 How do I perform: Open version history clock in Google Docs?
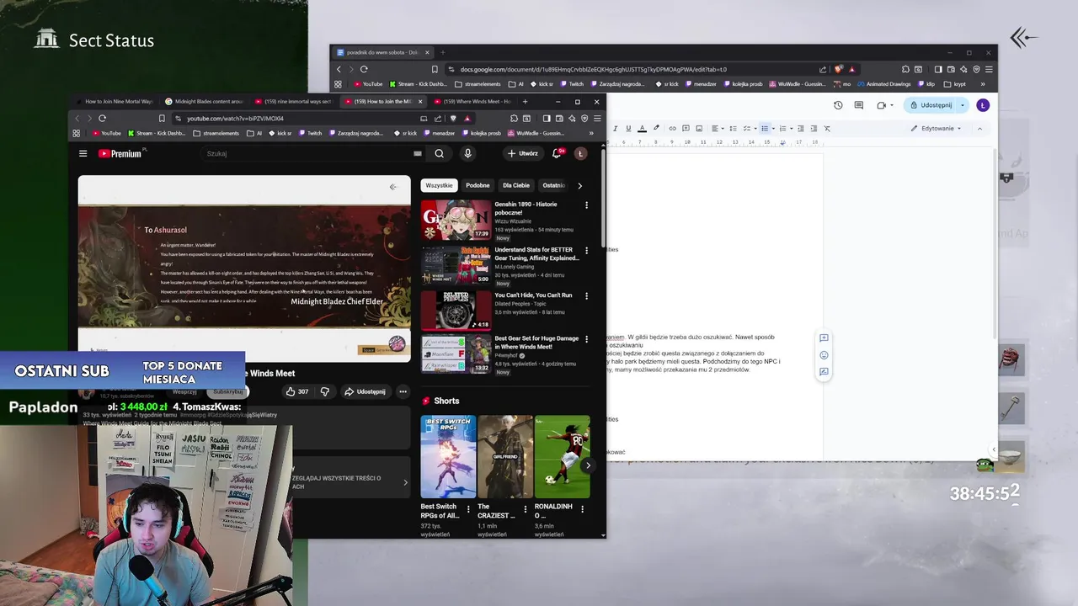838,105
